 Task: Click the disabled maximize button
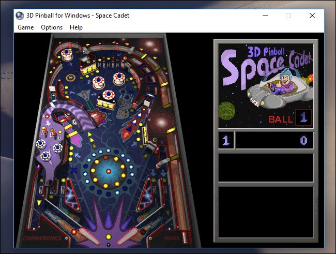click(x=288, y=16)
